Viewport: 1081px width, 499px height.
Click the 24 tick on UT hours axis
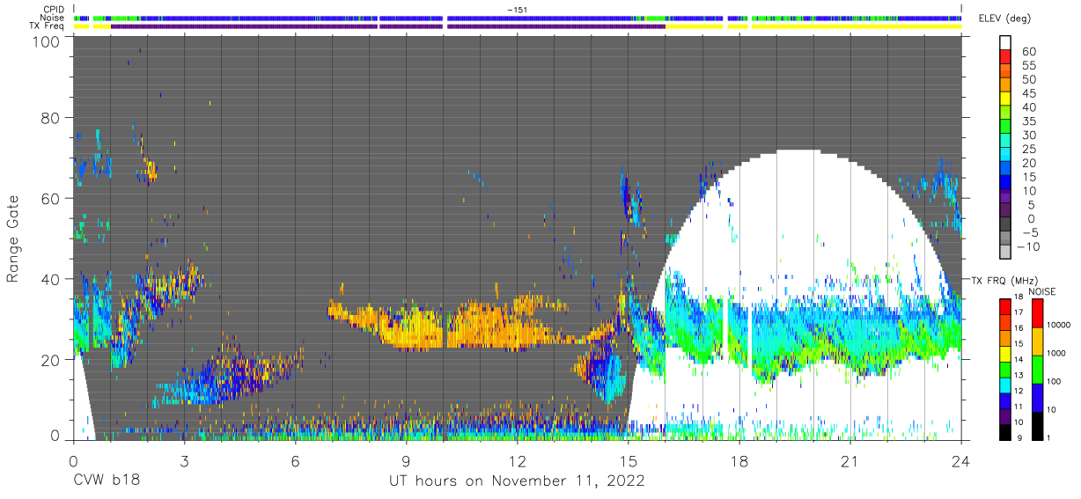(961, 461)
